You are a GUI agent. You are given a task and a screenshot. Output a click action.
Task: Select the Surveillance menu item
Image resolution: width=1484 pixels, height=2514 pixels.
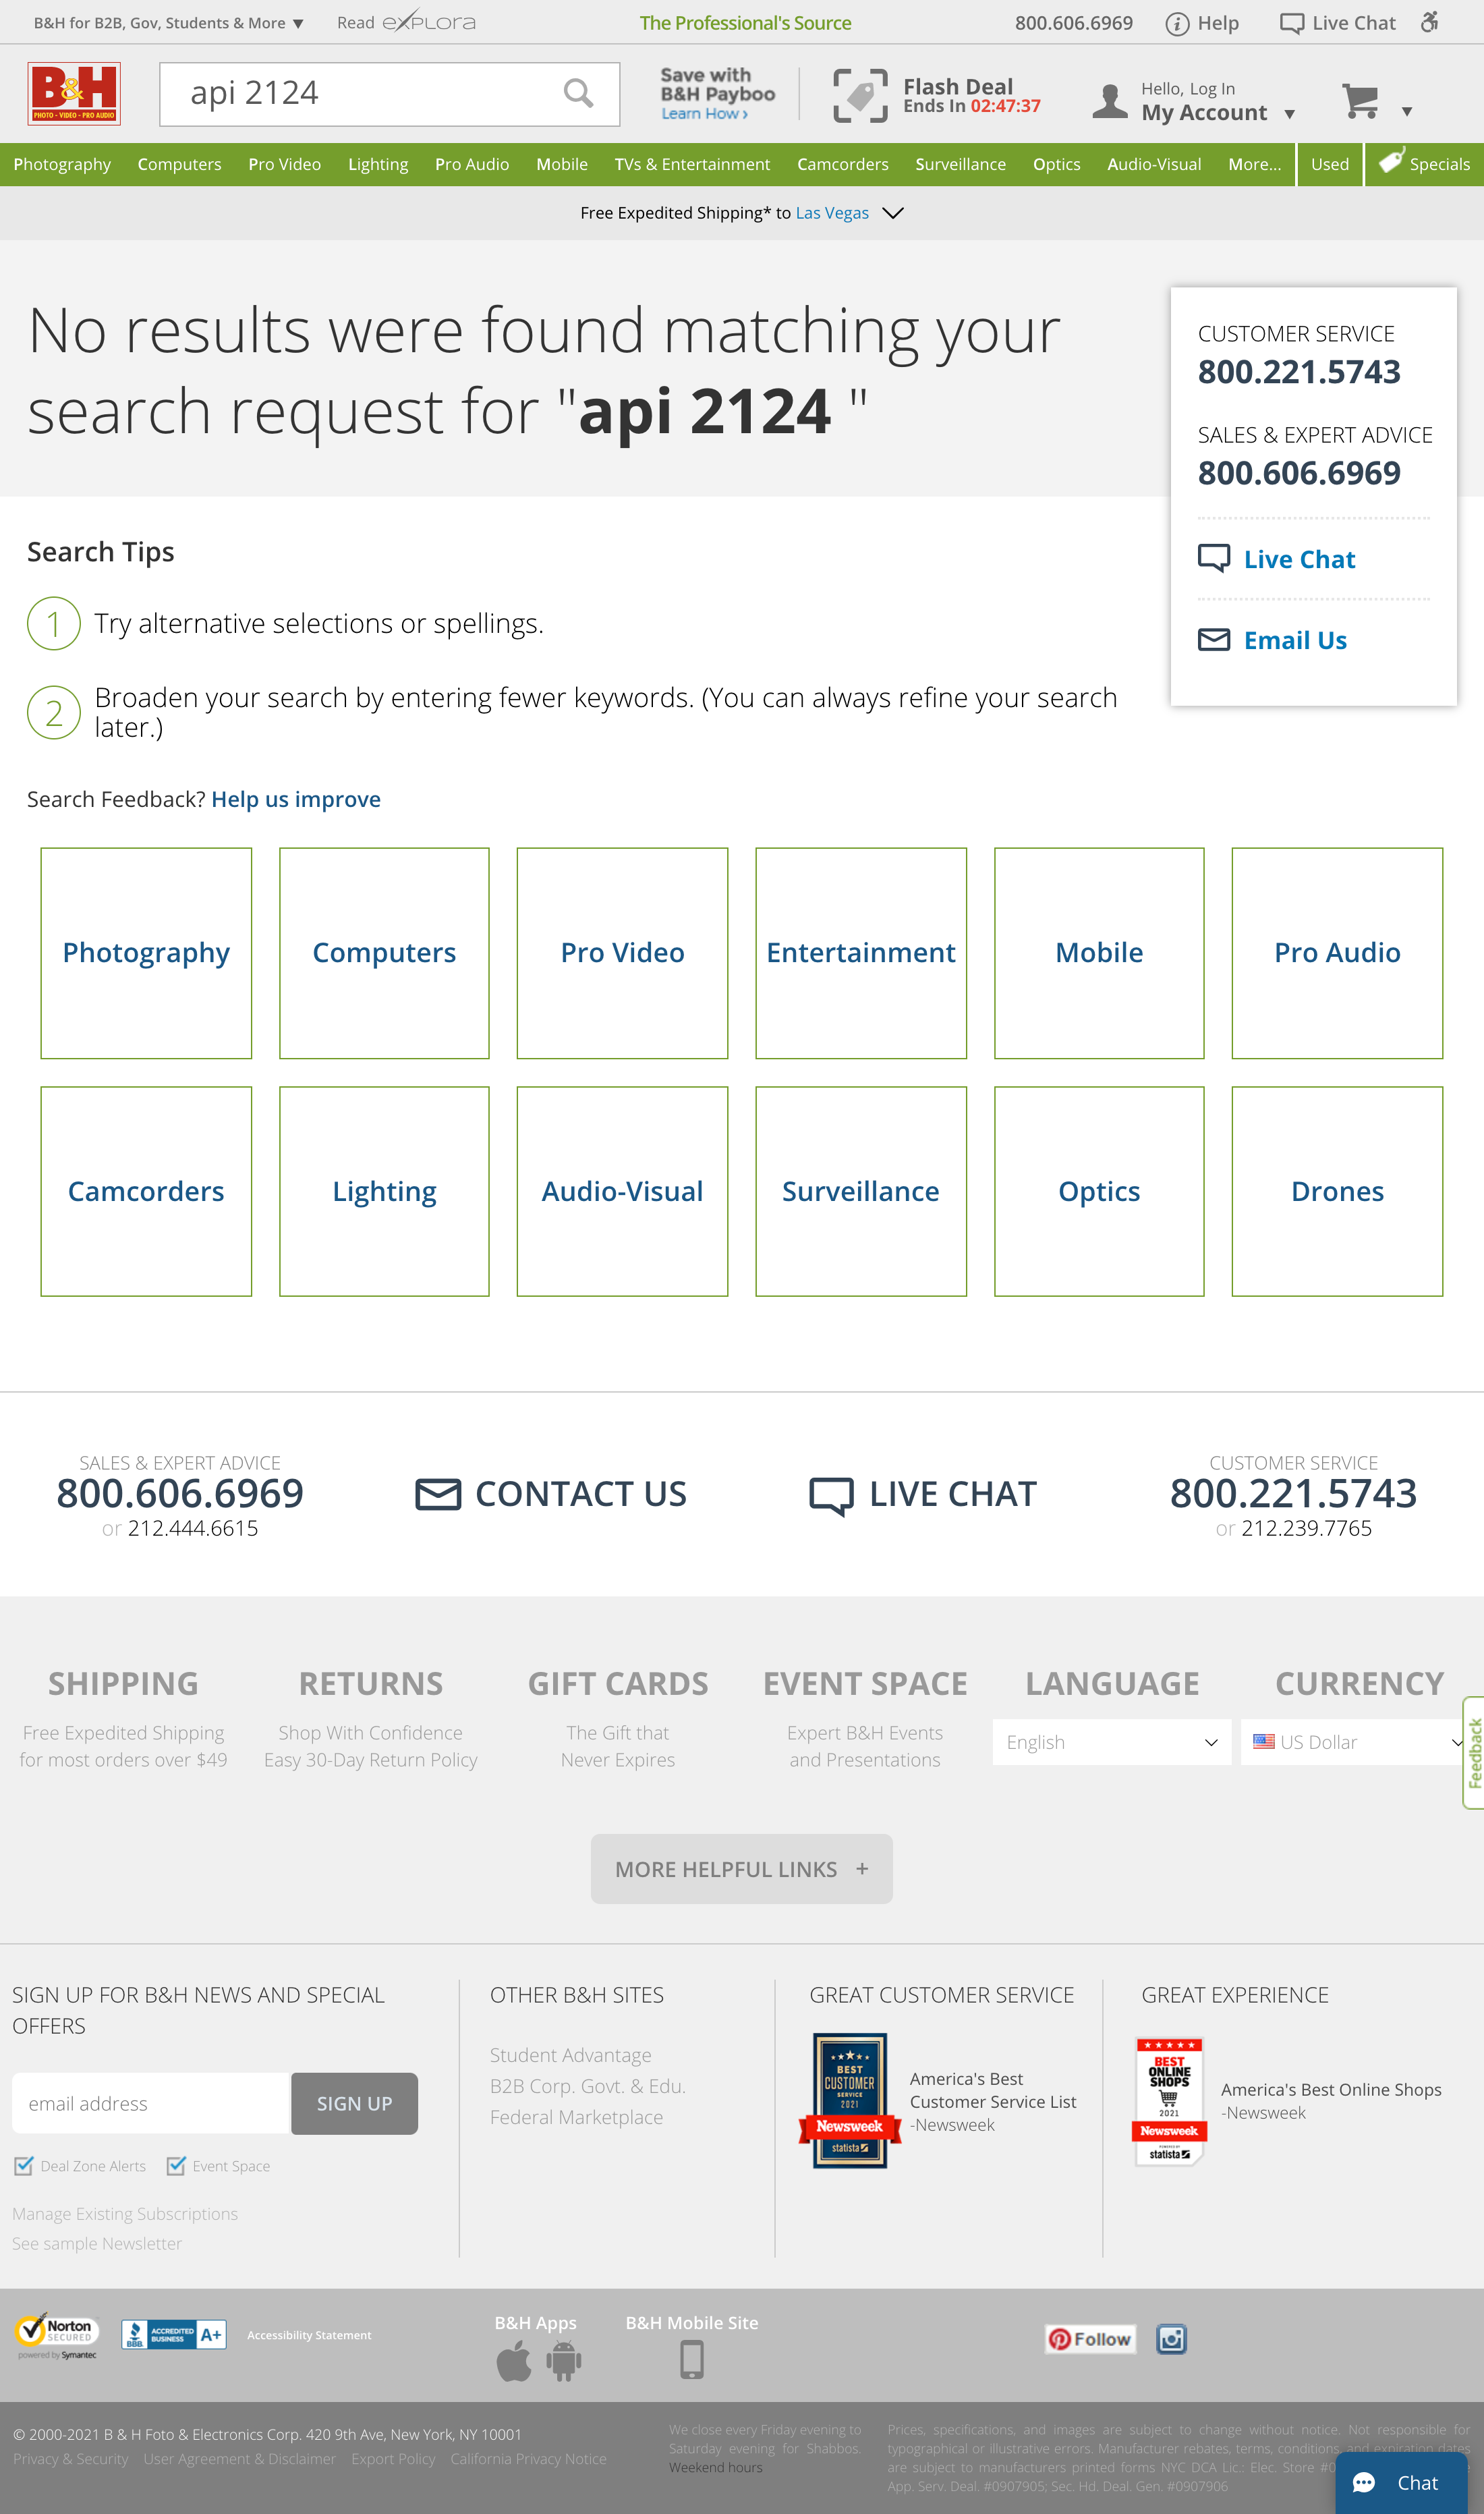tap(960, 164)
